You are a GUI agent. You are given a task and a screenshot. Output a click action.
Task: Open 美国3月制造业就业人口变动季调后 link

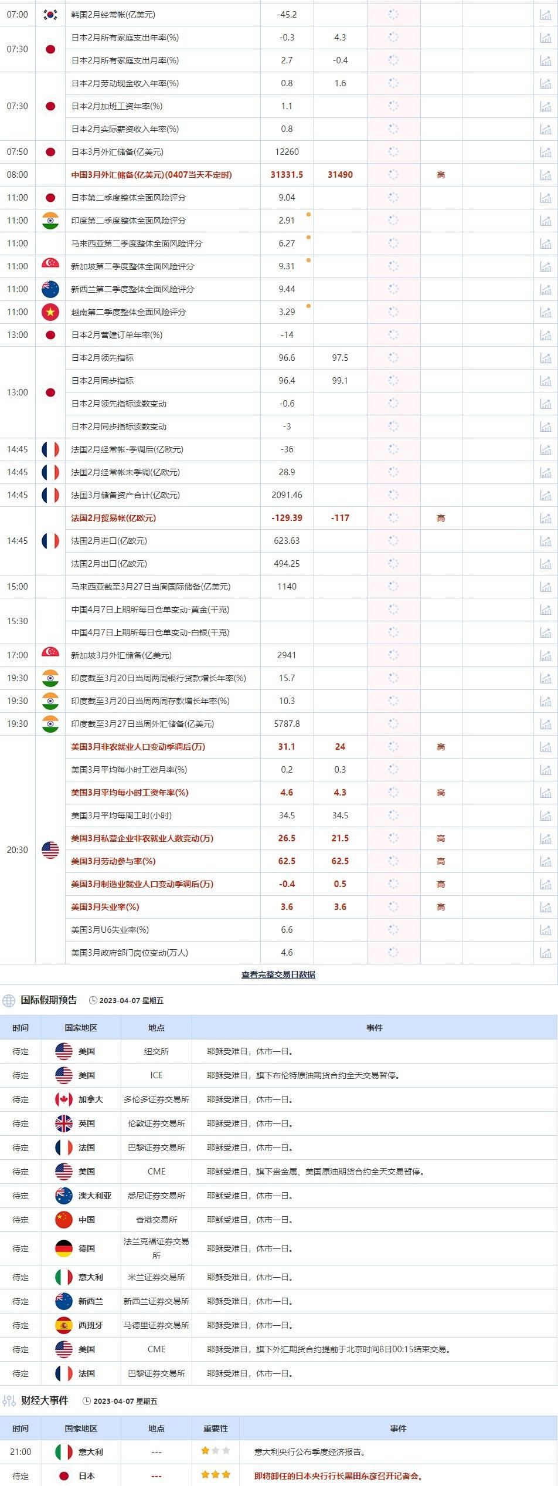(142, 884)
